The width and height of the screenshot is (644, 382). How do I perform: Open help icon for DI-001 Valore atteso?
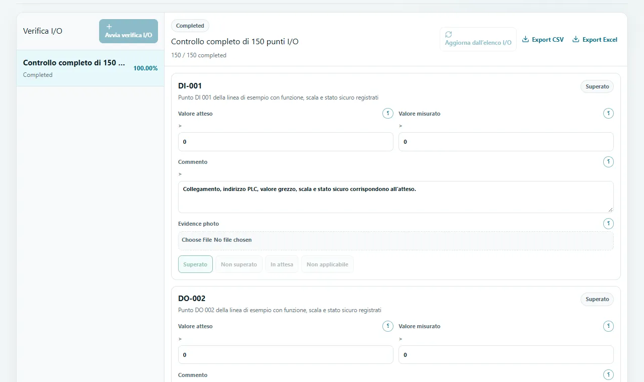(x=388, y=114)
